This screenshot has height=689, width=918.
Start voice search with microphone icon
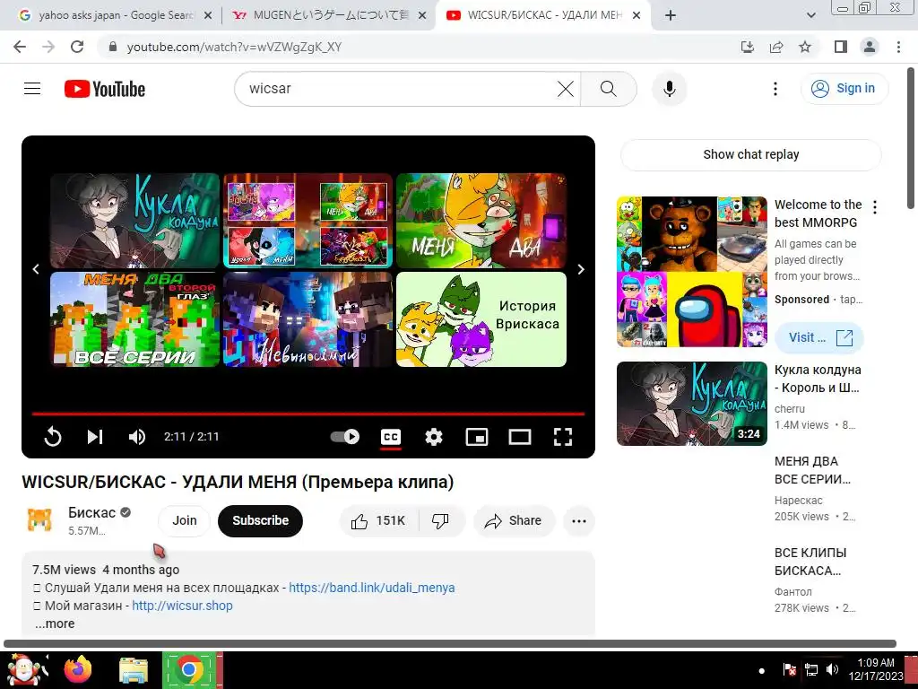pyautogui.click(x=669, y=89)
